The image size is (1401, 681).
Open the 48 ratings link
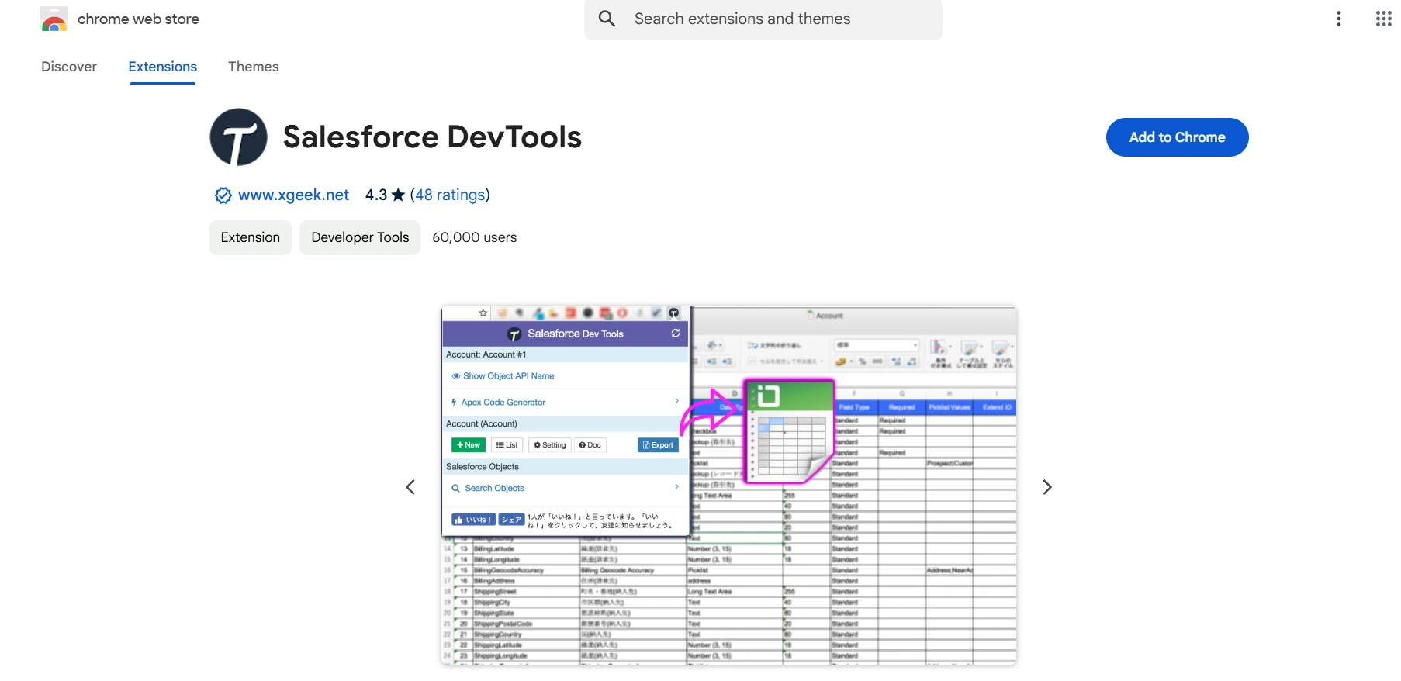pyautogui.click(x=450, y=195)
